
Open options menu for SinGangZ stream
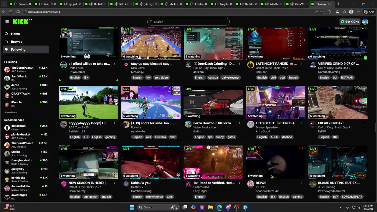point(177,64)
